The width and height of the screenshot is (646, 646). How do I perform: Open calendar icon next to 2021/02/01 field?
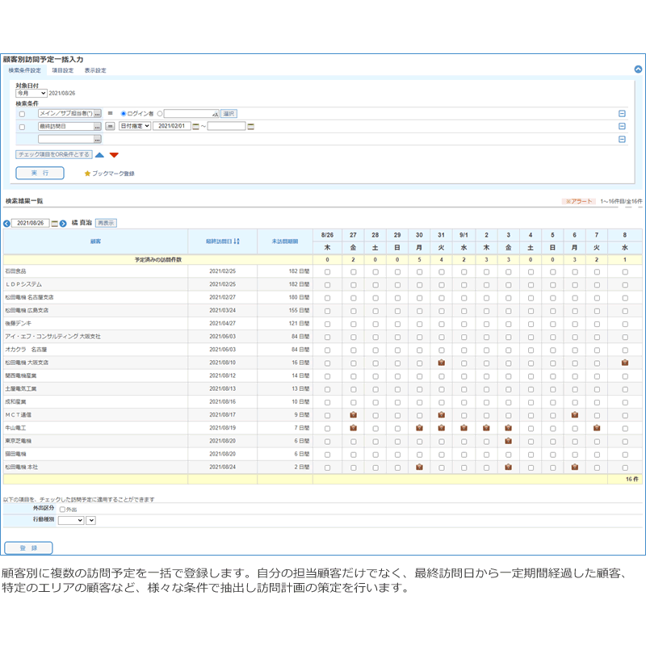pyautogui.click(x=196, y=126)
